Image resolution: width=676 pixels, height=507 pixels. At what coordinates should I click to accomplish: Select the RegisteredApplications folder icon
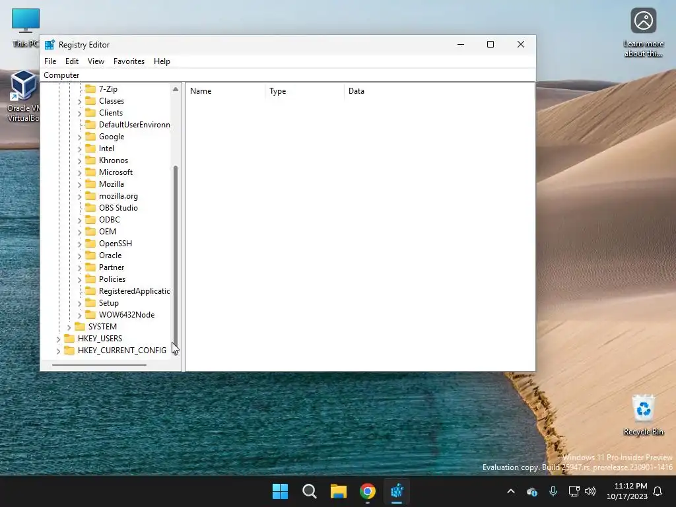pyautogui.click(x=90, y=291)
